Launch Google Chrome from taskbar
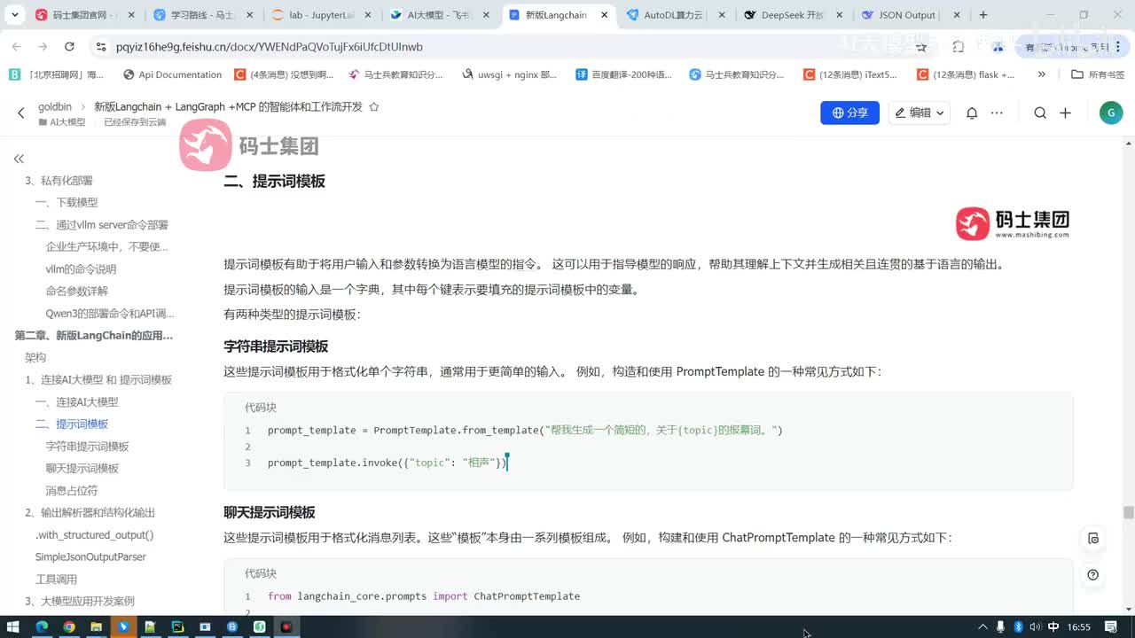Screen dimensions: 1135x638 (68, 626)
